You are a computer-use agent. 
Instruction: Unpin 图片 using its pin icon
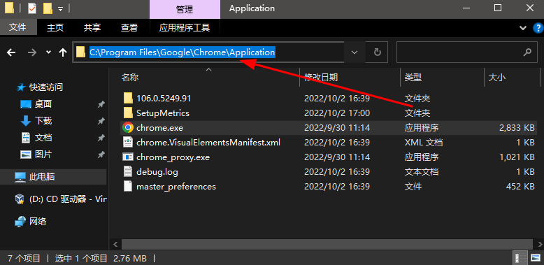[x=101, y=155]
